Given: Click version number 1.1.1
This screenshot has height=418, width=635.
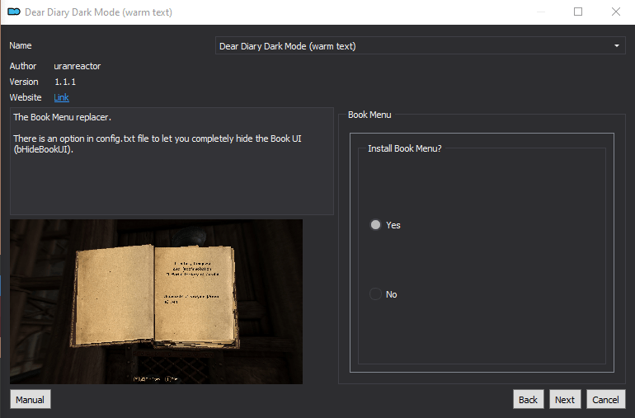Looking at the screenshot, I should pyautogui.click(x=65, y=82).
